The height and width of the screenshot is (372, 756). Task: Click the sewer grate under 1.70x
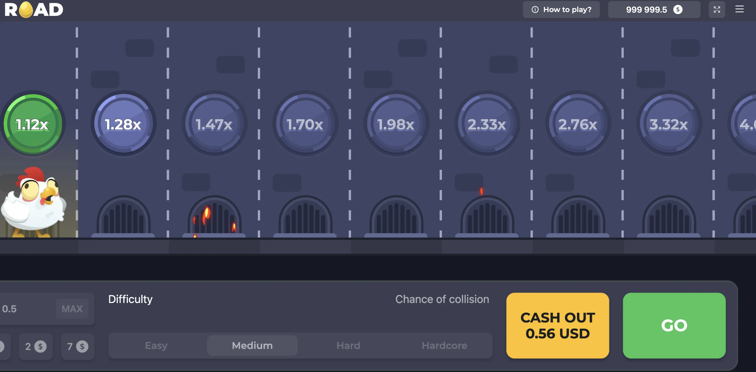coord(305,216)
